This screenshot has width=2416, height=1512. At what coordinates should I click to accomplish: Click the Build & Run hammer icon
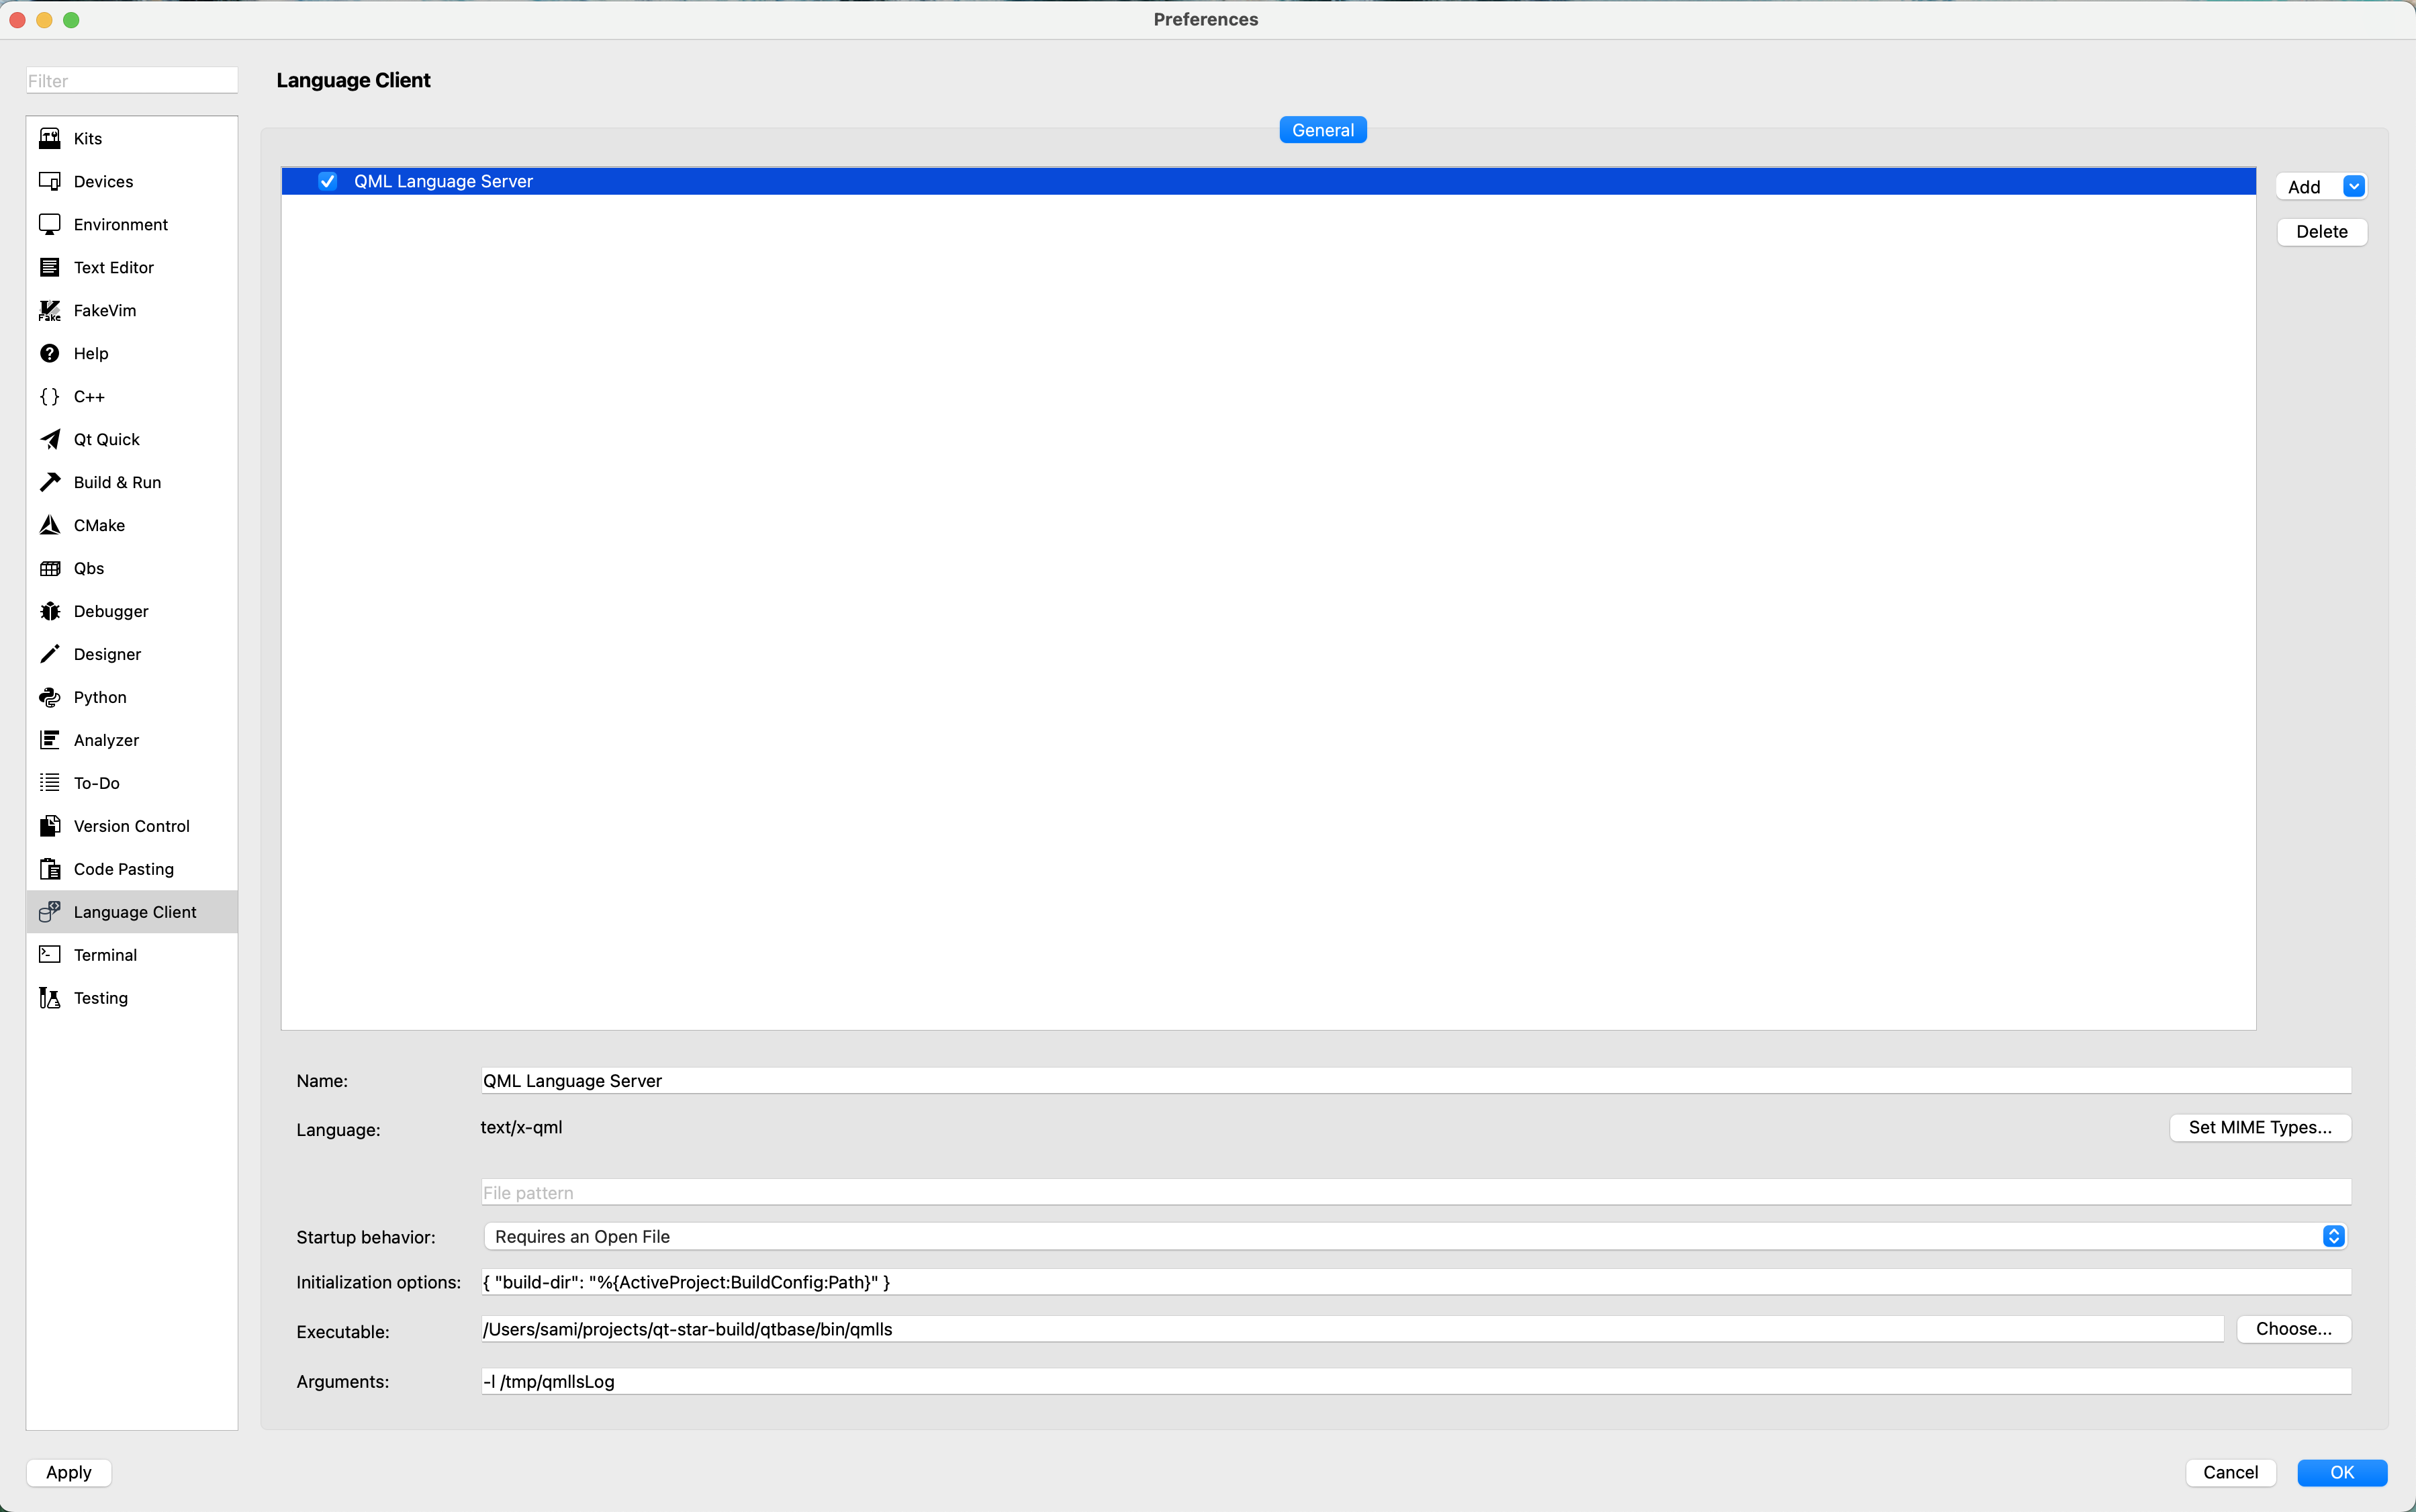(49, 482)
